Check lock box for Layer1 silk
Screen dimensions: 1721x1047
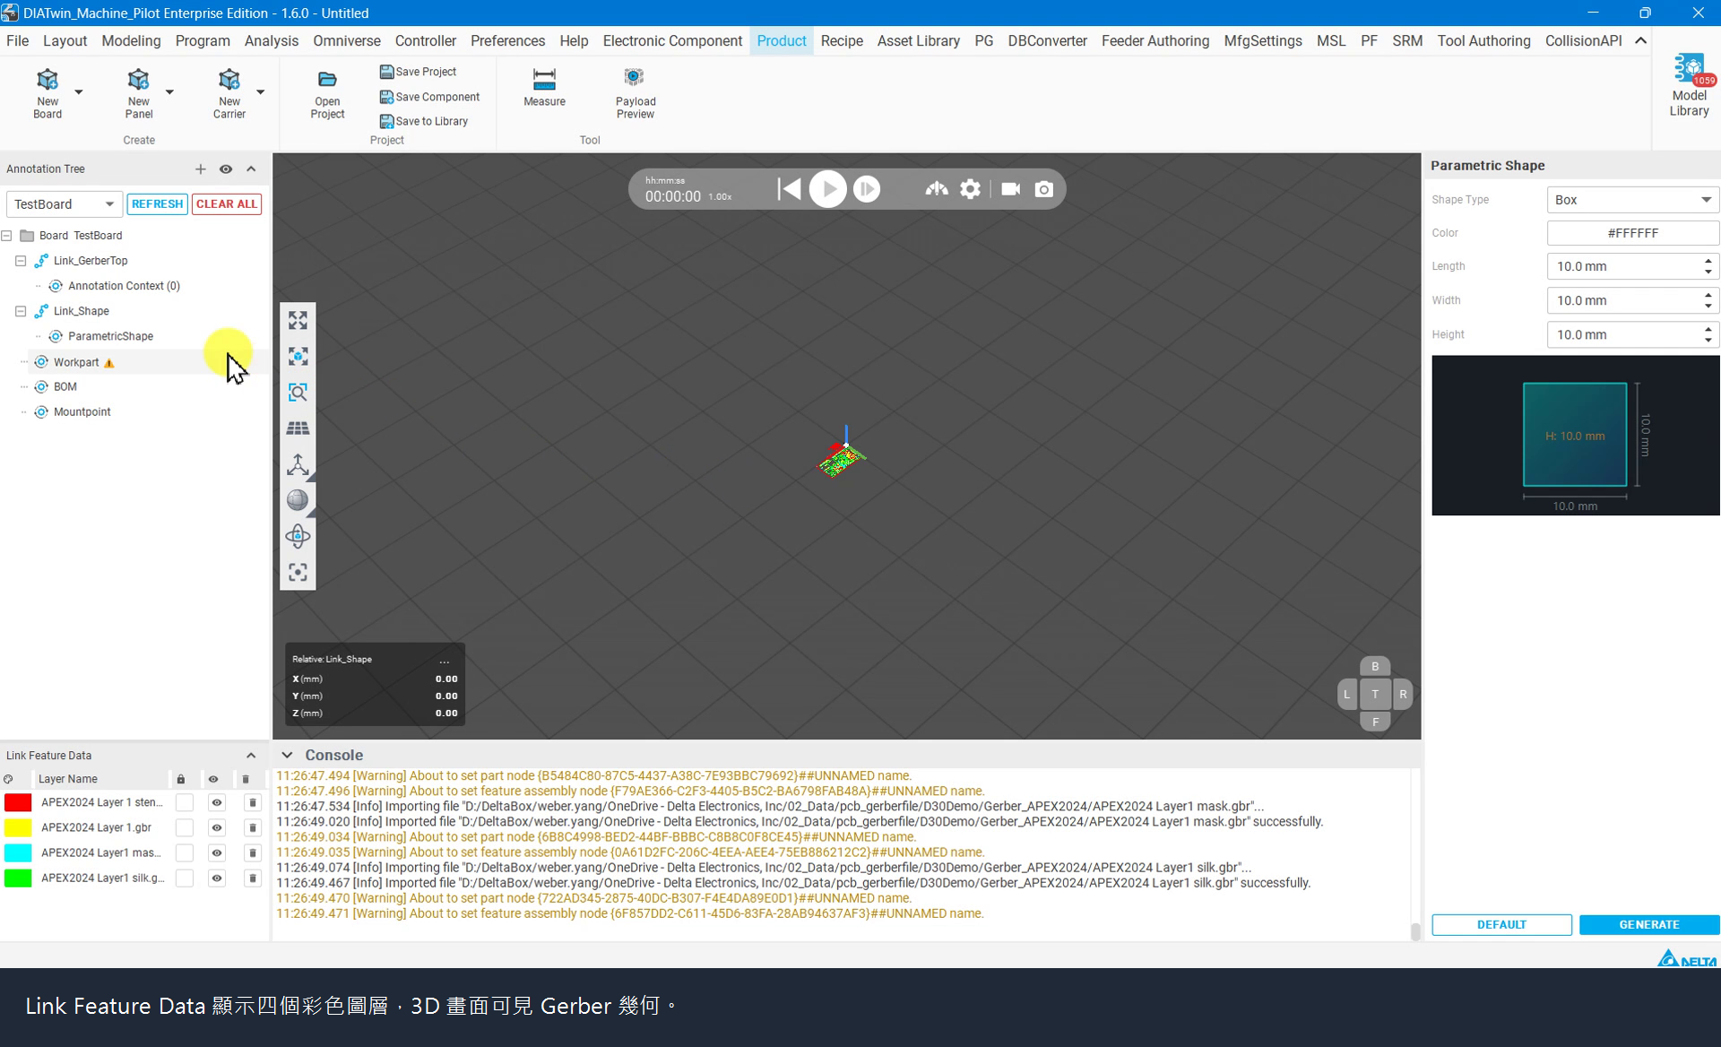pos(184,878)
